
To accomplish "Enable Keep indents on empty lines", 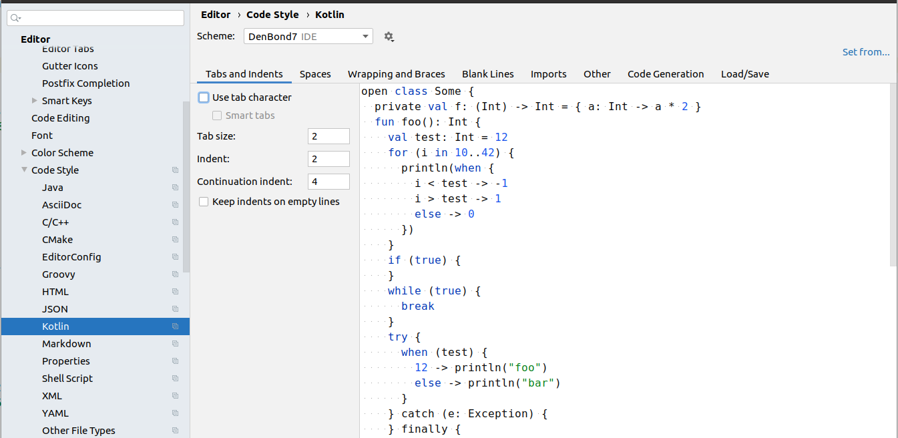I will point(204,202).
